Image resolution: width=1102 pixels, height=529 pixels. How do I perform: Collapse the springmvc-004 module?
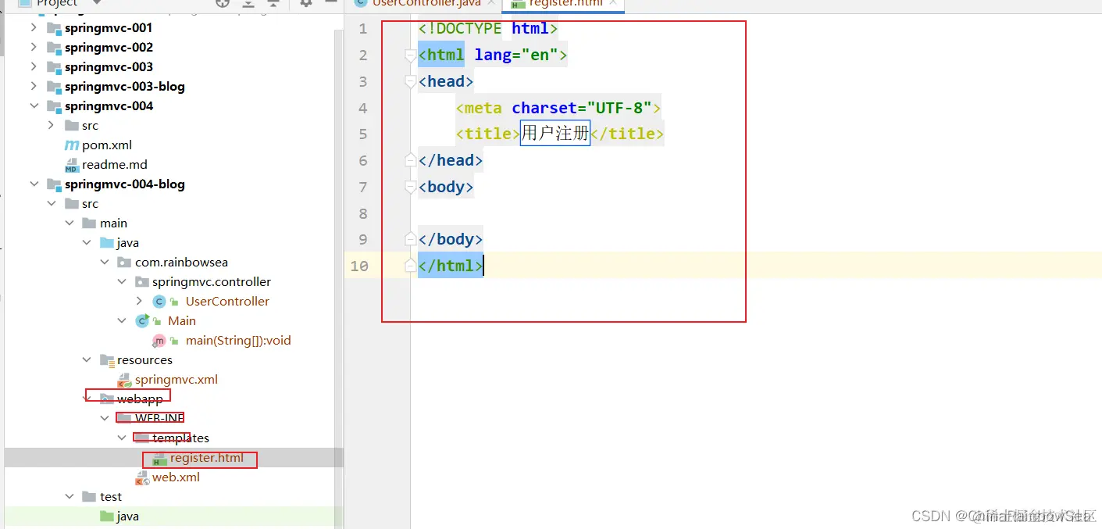click(x=34, y=105)
